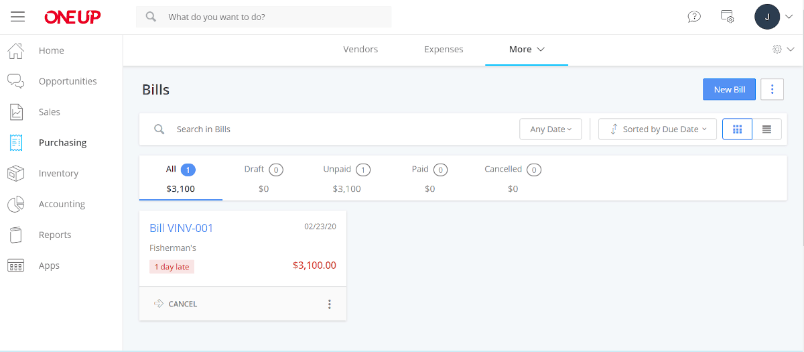Open the three-dot menu next to New Bill

click(x=773, y=90)
